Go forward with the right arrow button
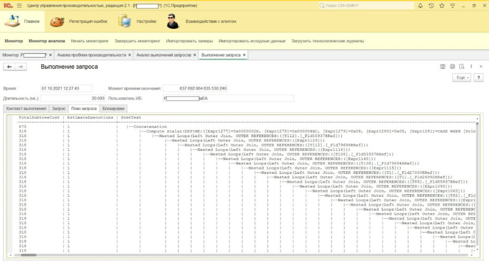The width and height of the screenshot is (489, 262). click(x=21, y=67)
